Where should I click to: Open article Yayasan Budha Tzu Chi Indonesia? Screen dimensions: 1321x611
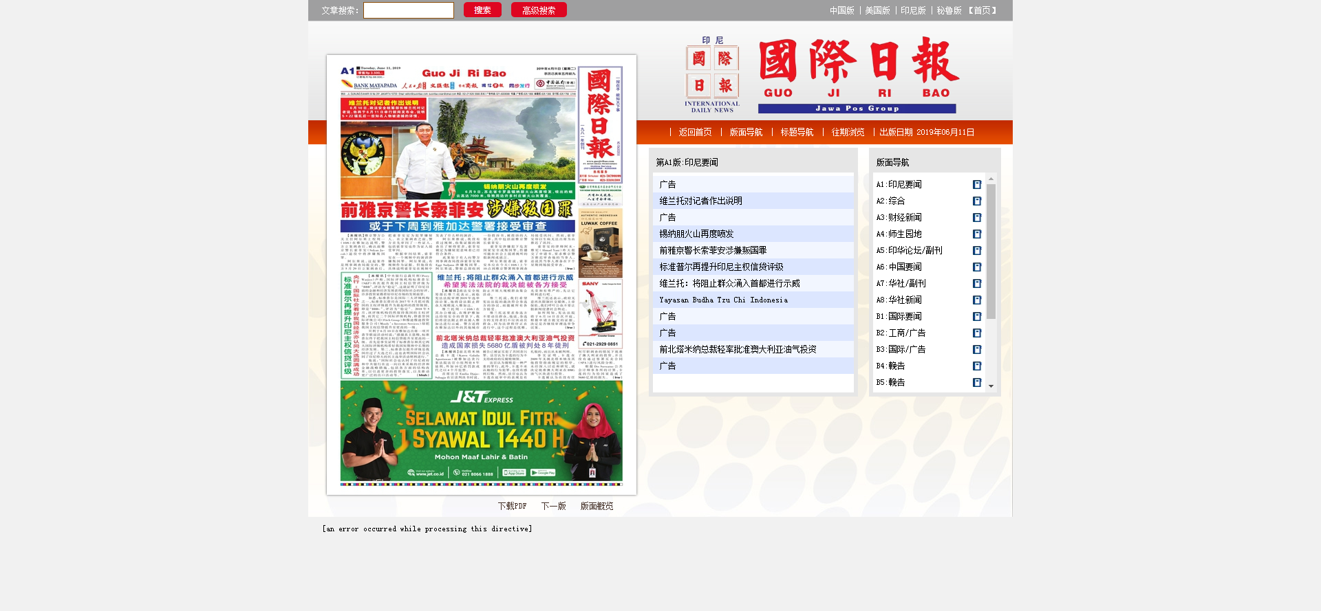pos(724,300)
